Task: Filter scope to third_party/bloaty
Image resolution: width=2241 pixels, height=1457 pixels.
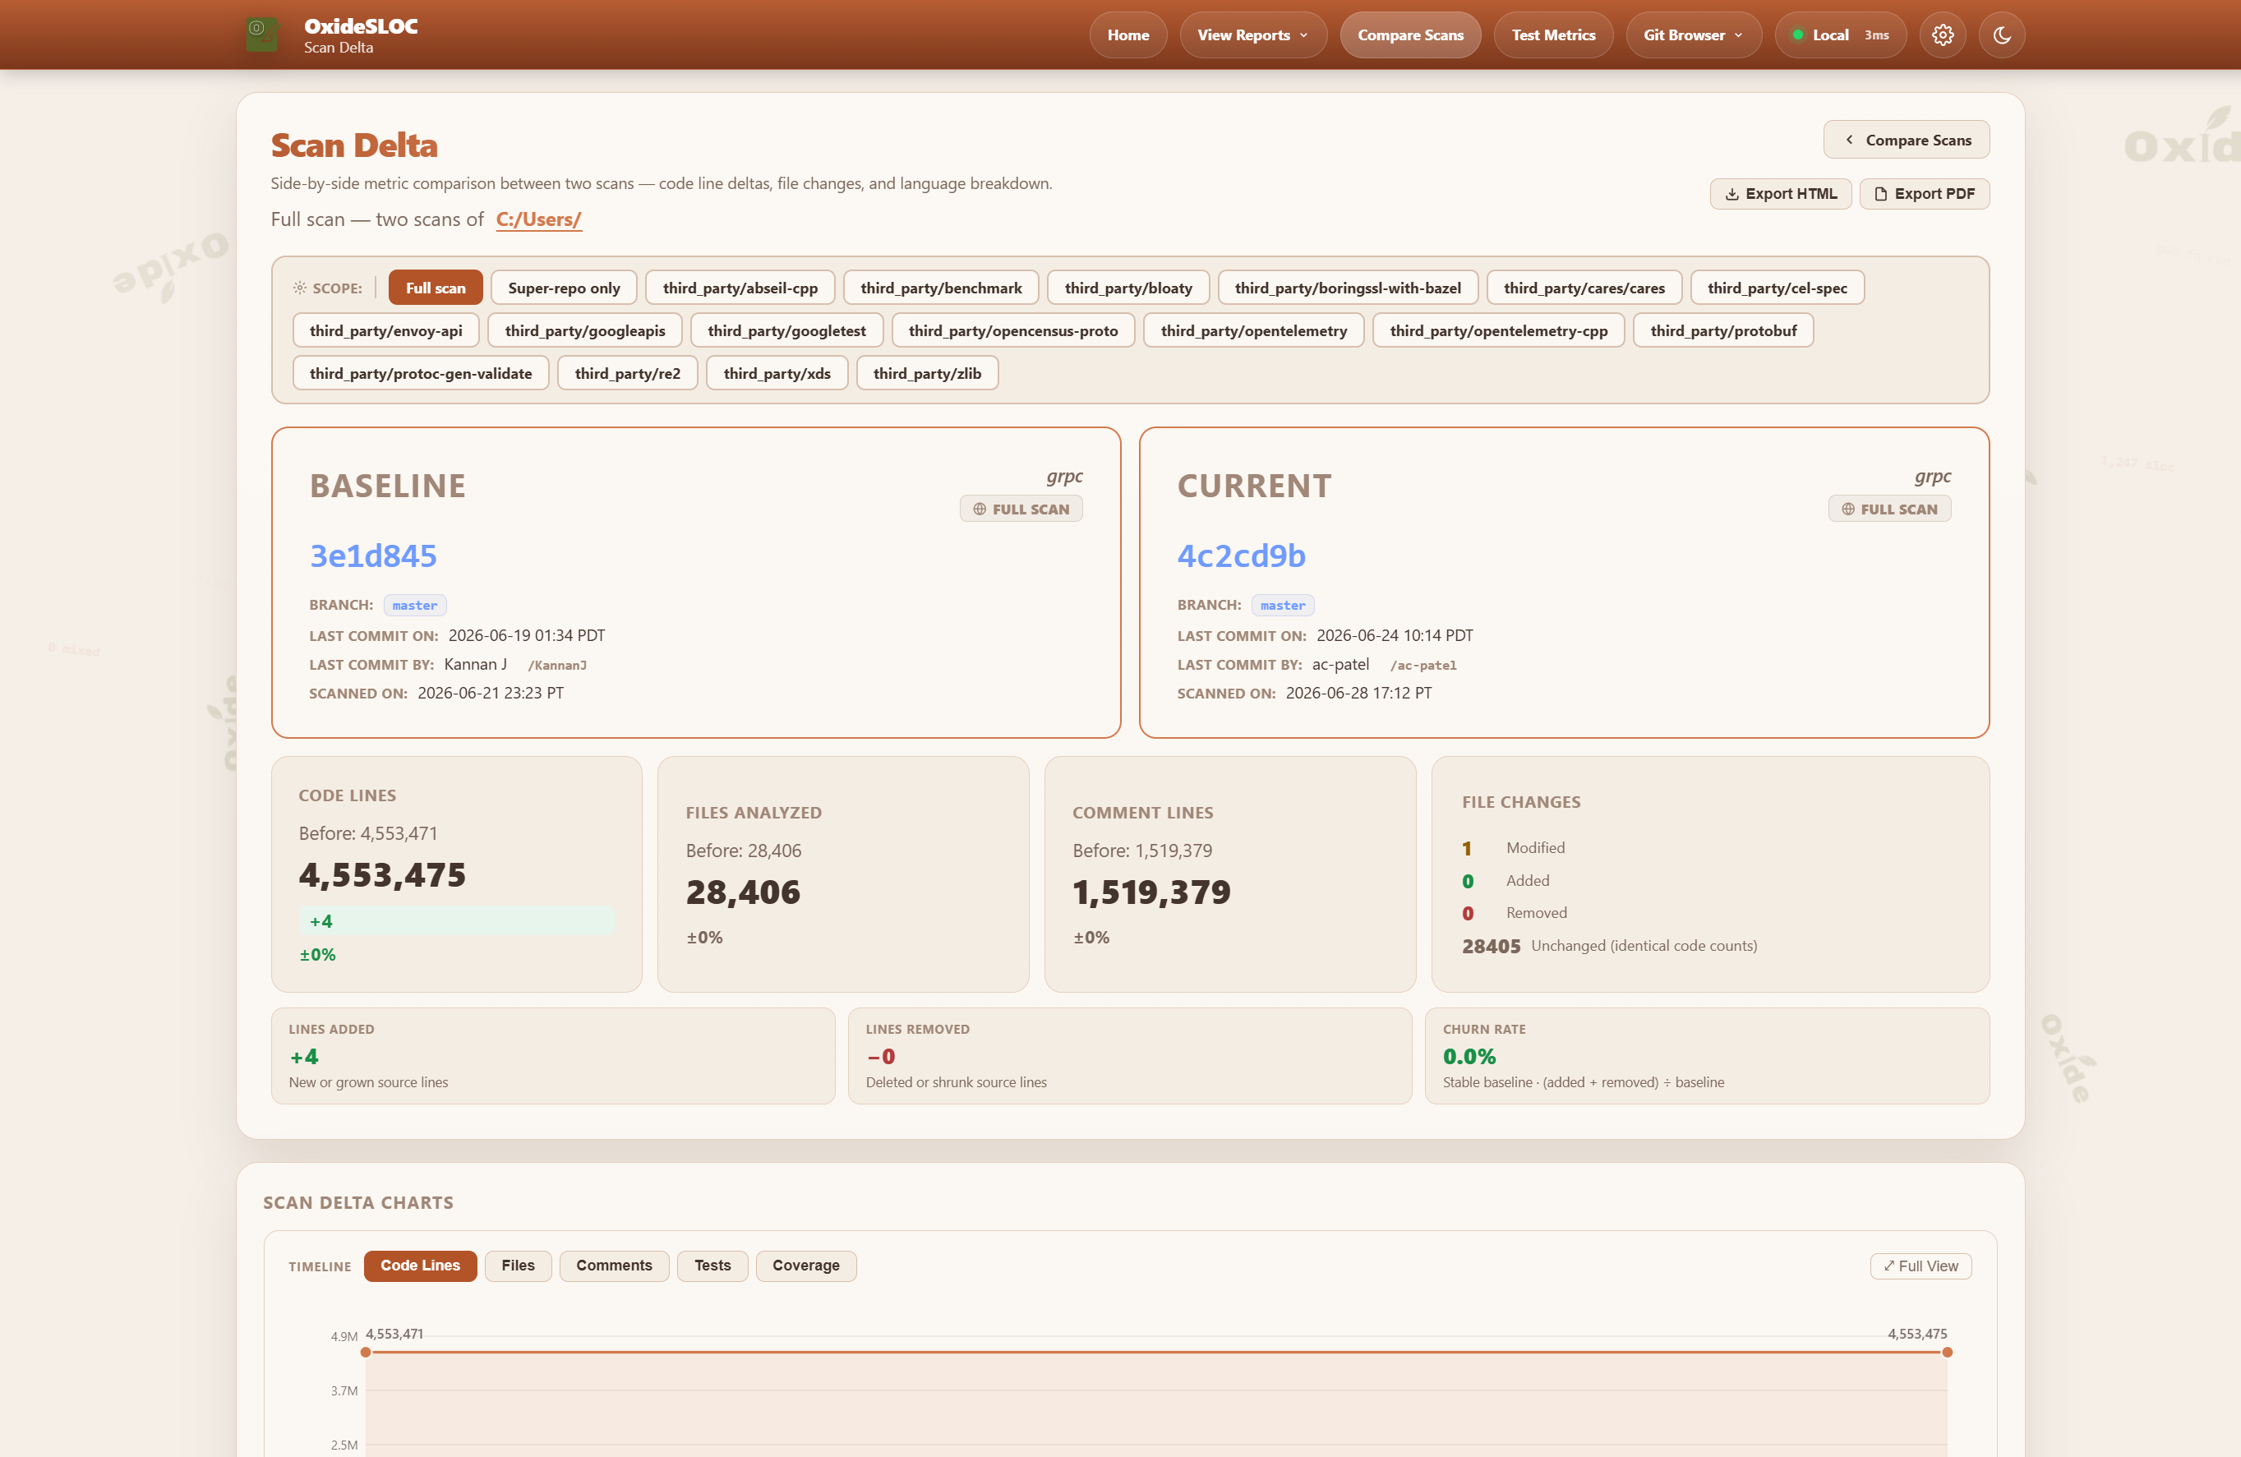Action: coord(1128,288)
